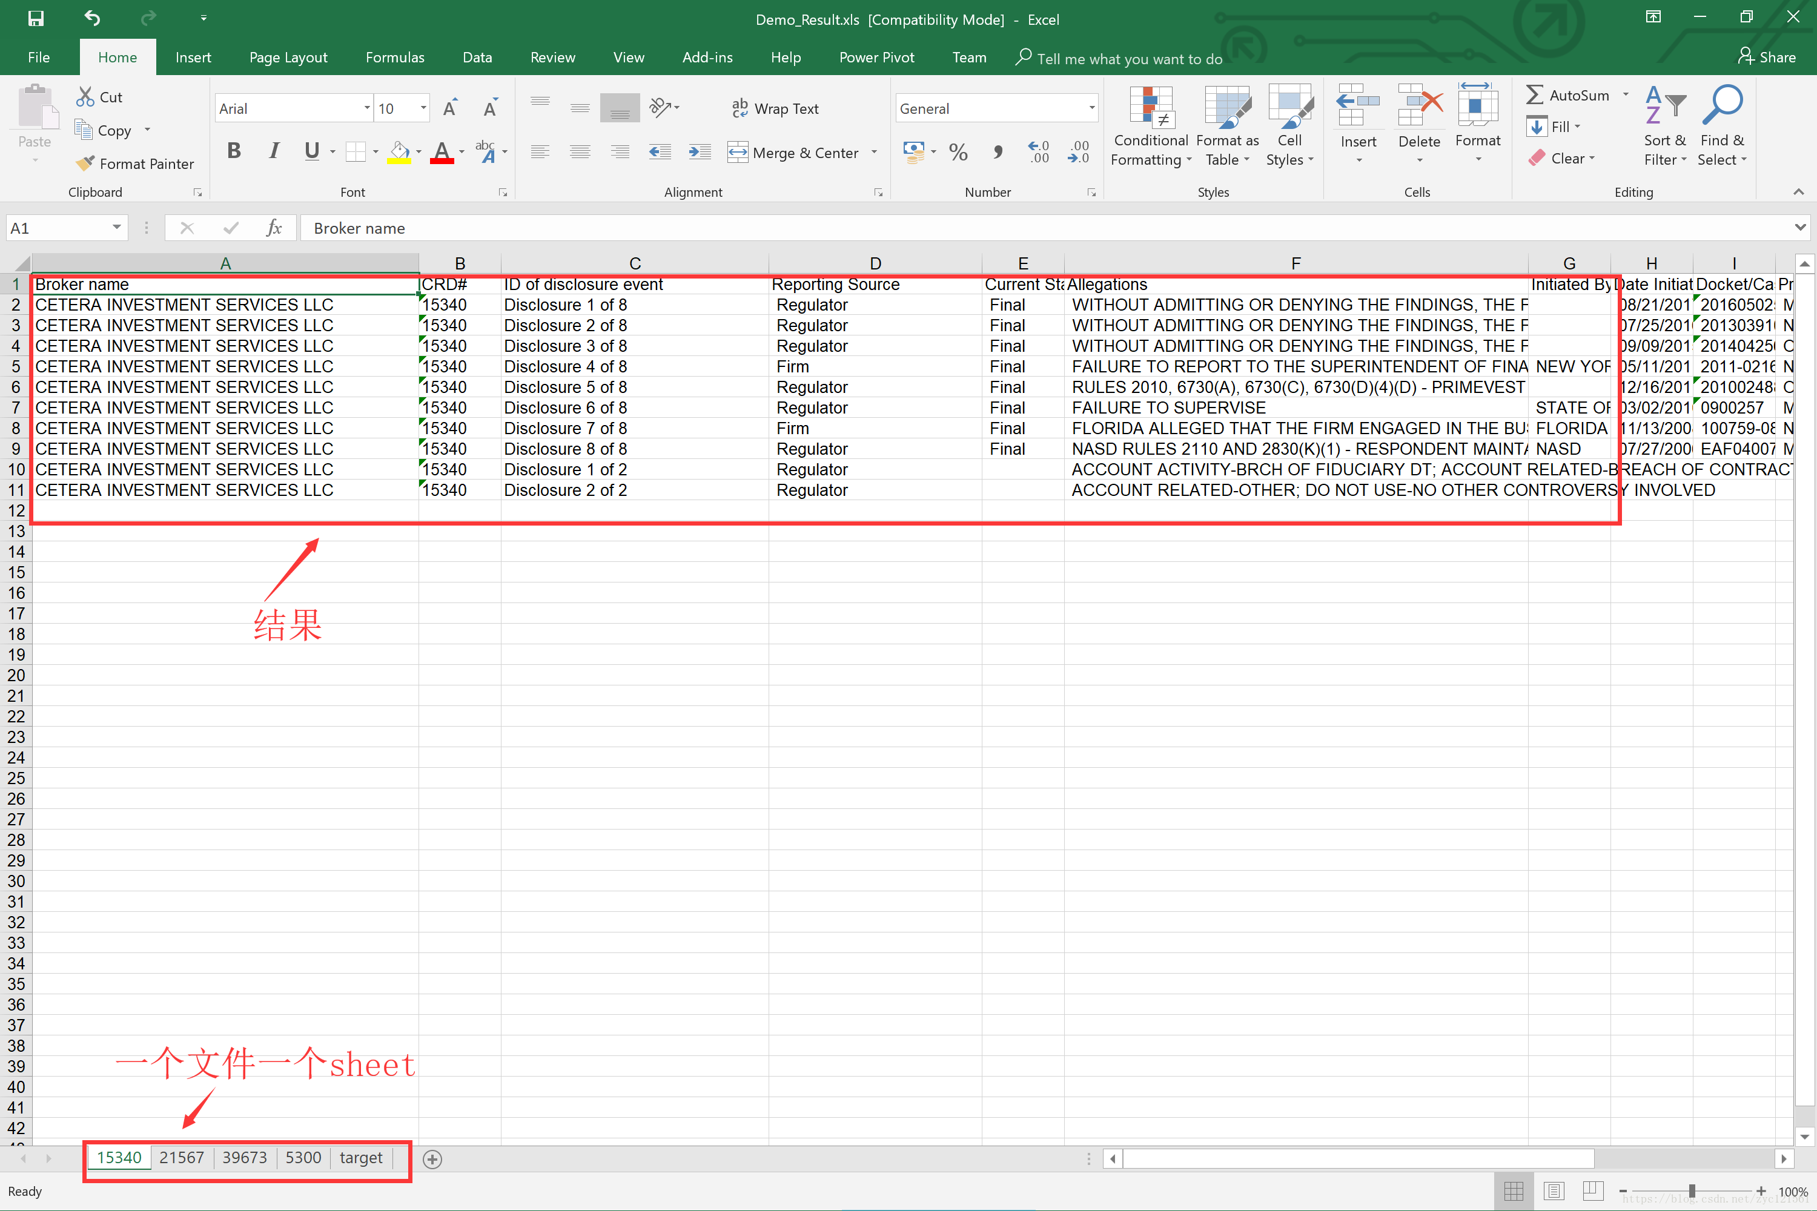This screenshot has height=1211, width=1817.
Task: Add a new sheet with the plus icon
Action: pos(432,1158)
